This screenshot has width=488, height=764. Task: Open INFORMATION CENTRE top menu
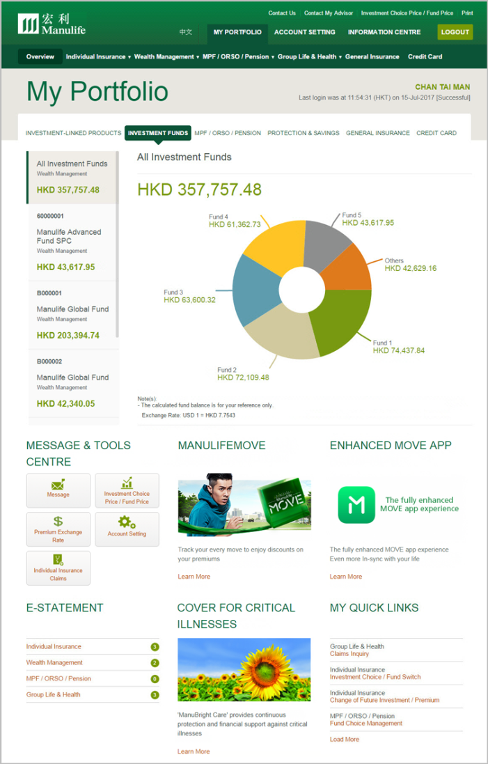(384, 32)
